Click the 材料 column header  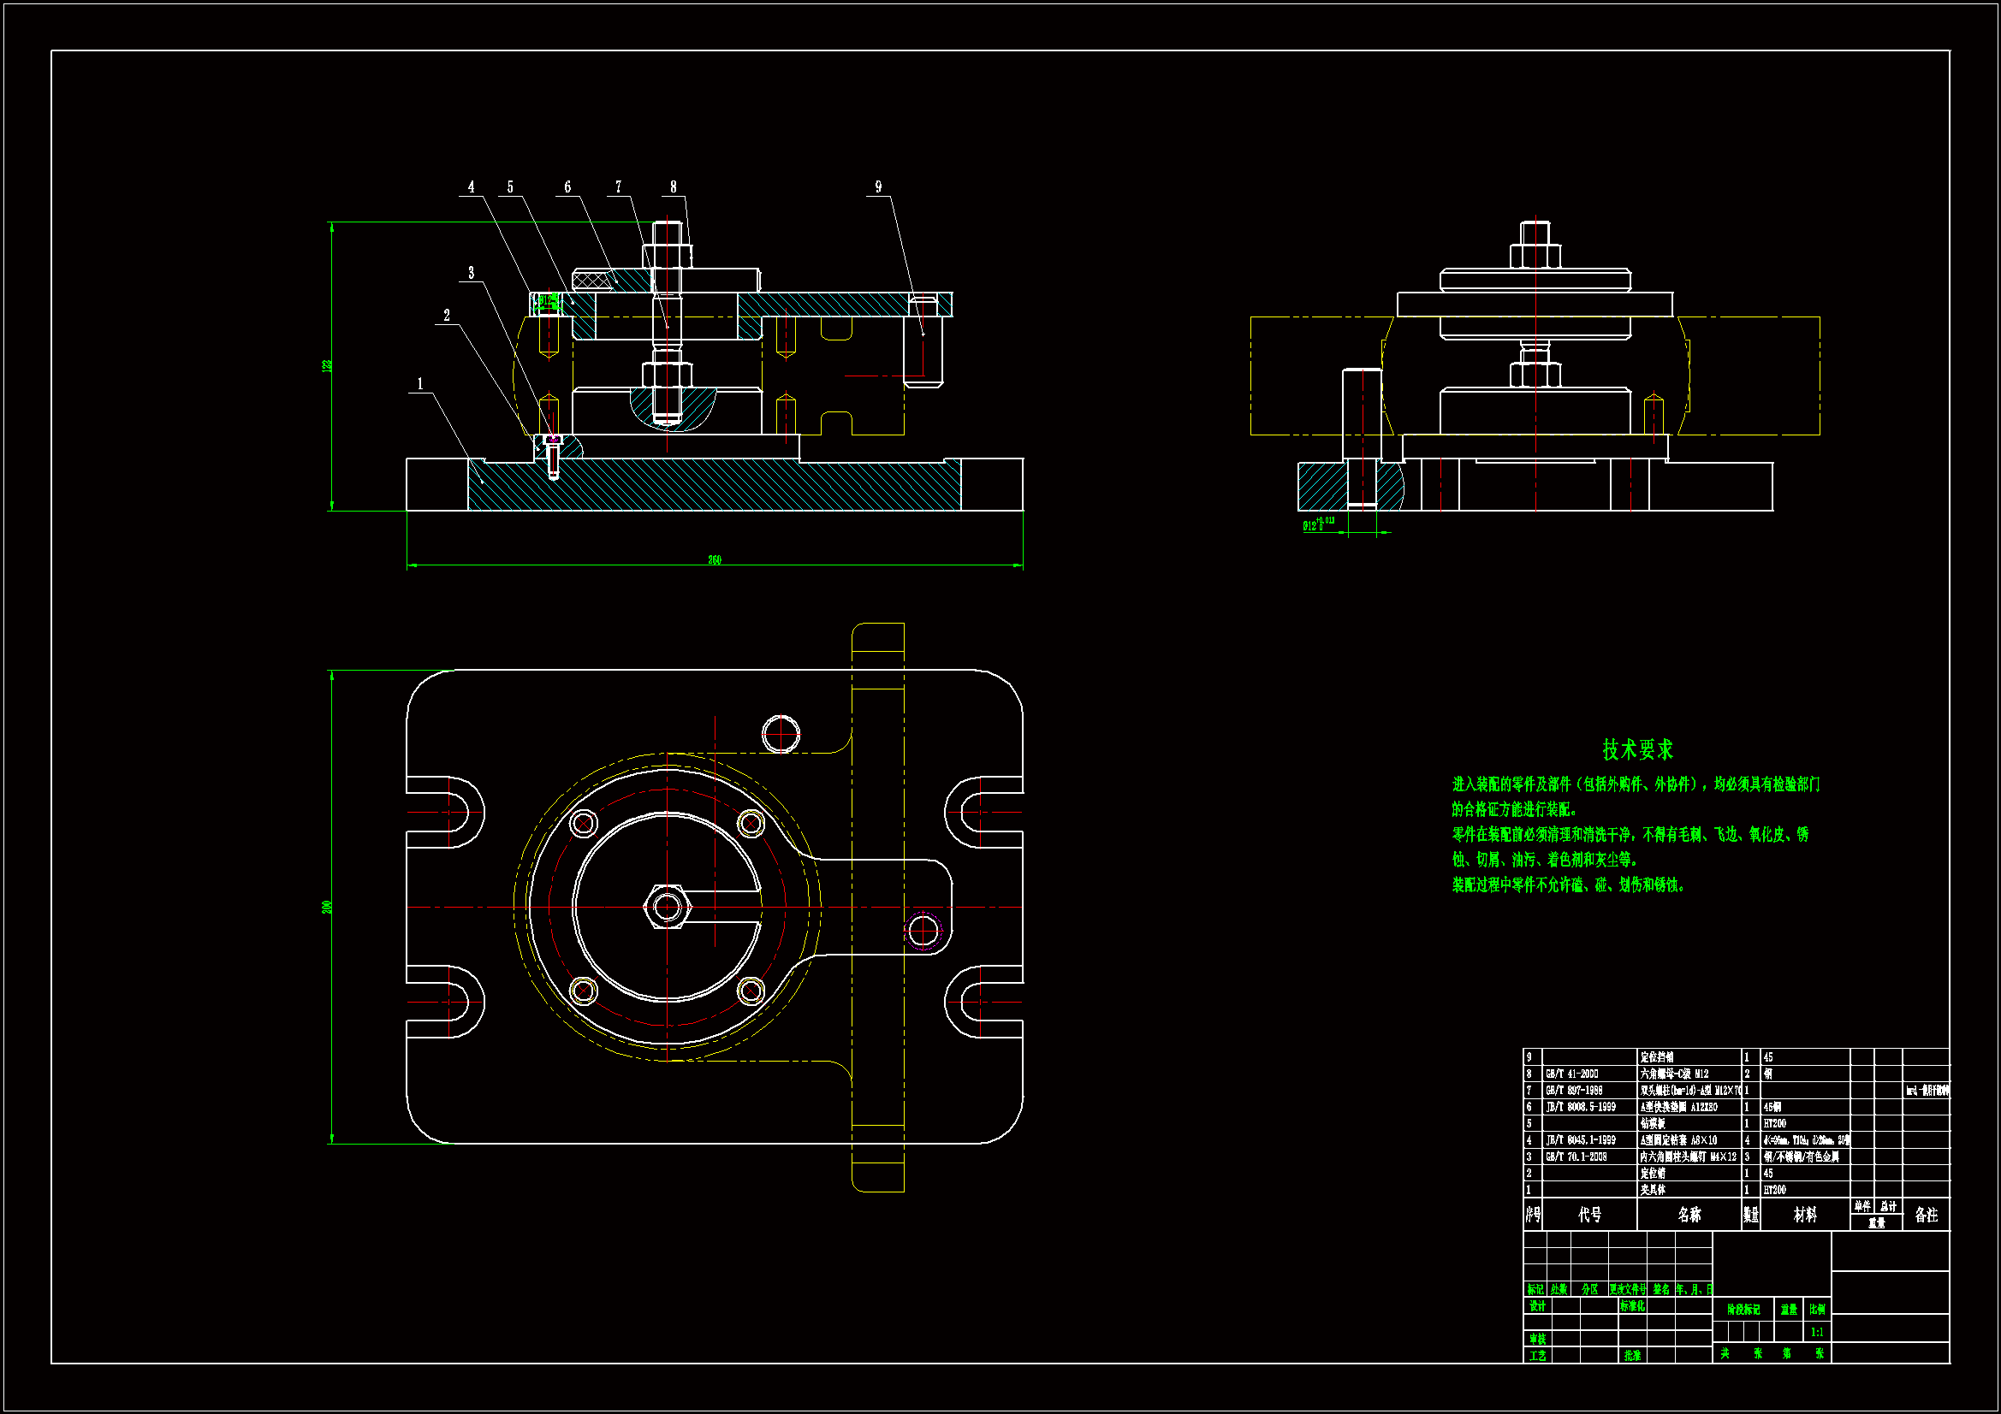pos(1805,1215)
